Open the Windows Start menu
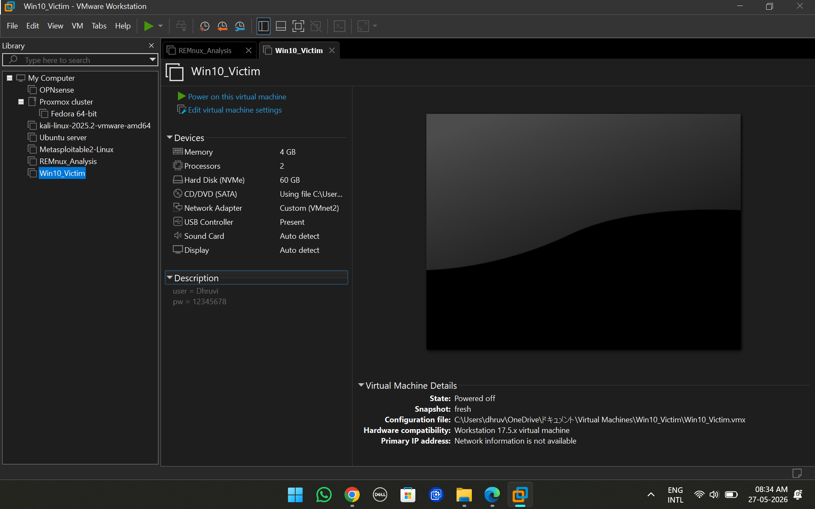 pyautogui.click(x=295, y=495)
